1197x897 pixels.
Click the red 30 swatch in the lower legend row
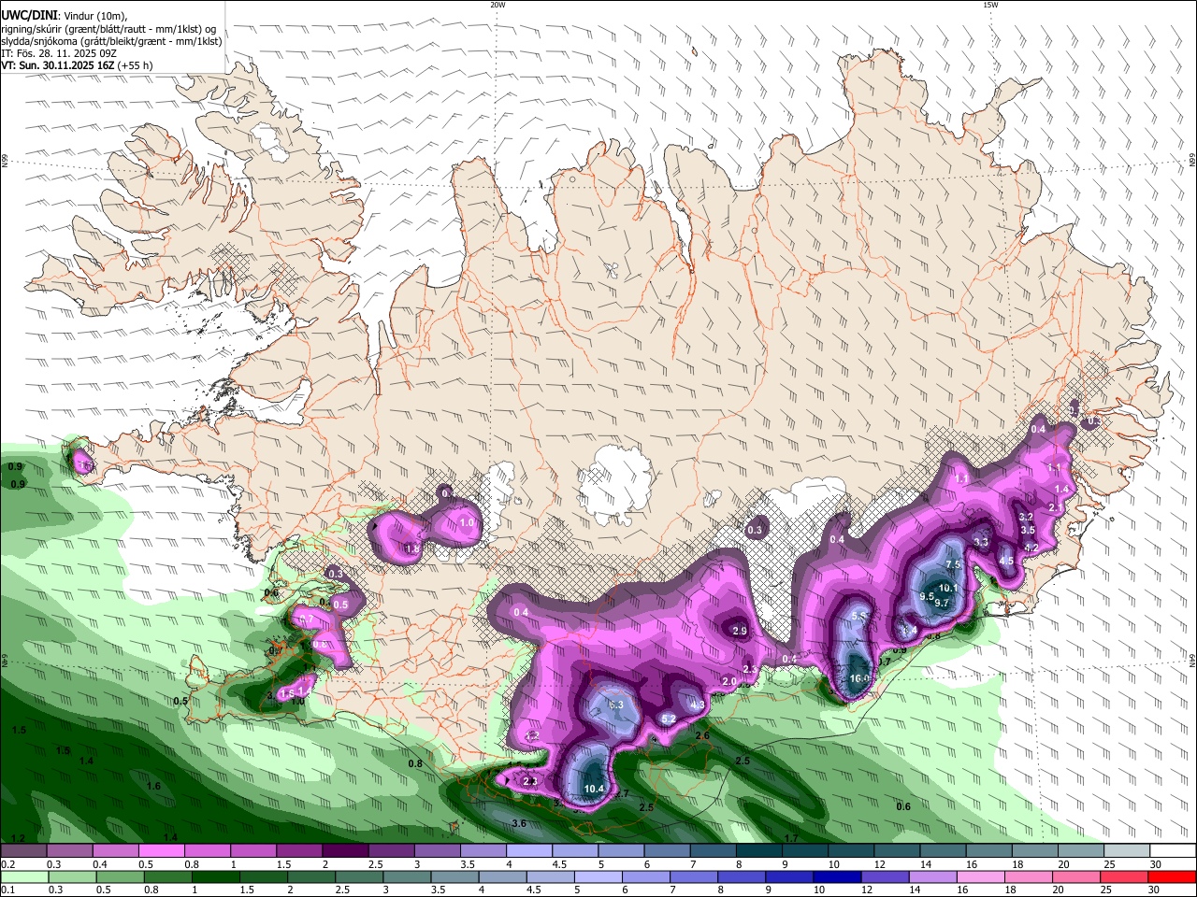pos(1173,877)
